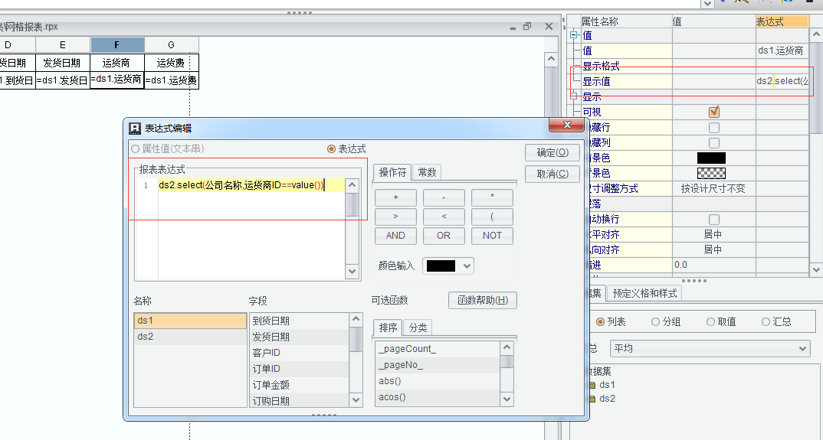Screen dimensions: 823x440
Task: Open 函数帮助(H) function help
Action: click(x=482, y=300)
